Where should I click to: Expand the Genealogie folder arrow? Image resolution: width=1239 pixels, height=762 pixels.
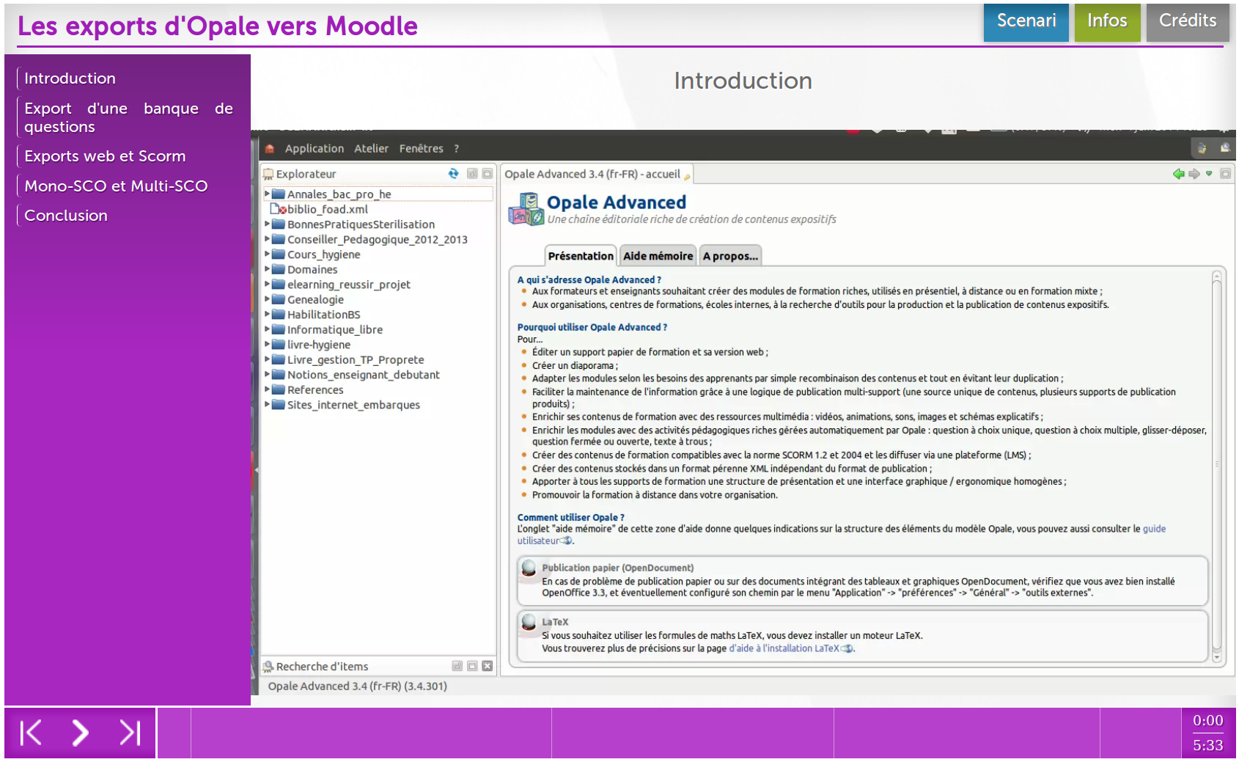click(x=268, y=299)
